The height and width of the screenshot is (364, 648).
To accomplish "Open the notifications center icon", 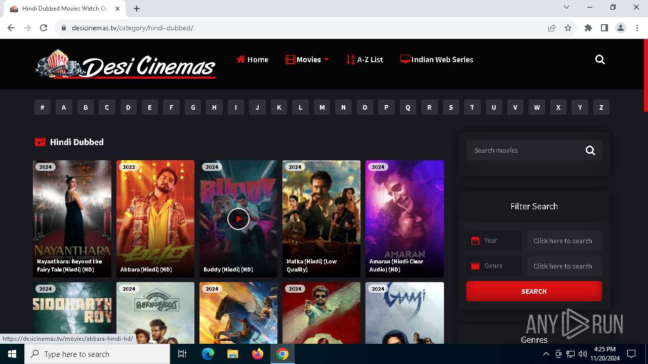I will 631,354.
